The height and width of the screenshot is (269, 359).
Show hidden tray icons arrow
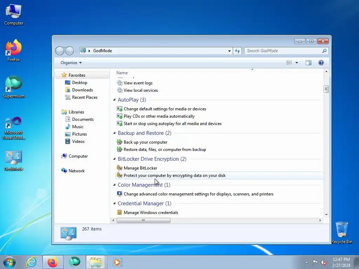[306, 262]
